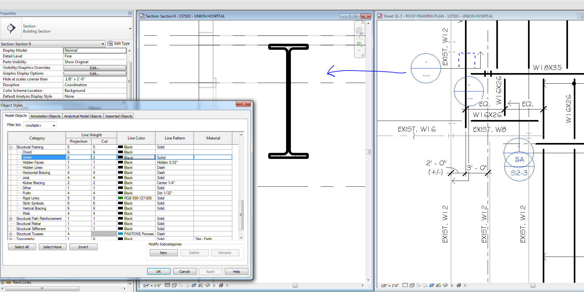Open the scale 1/8" = 1'-0" selector

pyautogui.click(x=390, y=285)
